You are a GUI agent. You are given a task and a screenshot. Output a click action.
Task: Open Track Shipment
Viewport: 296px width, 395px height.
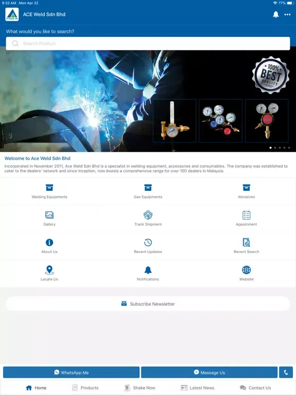pyautogui.click(x=148, y=219)
